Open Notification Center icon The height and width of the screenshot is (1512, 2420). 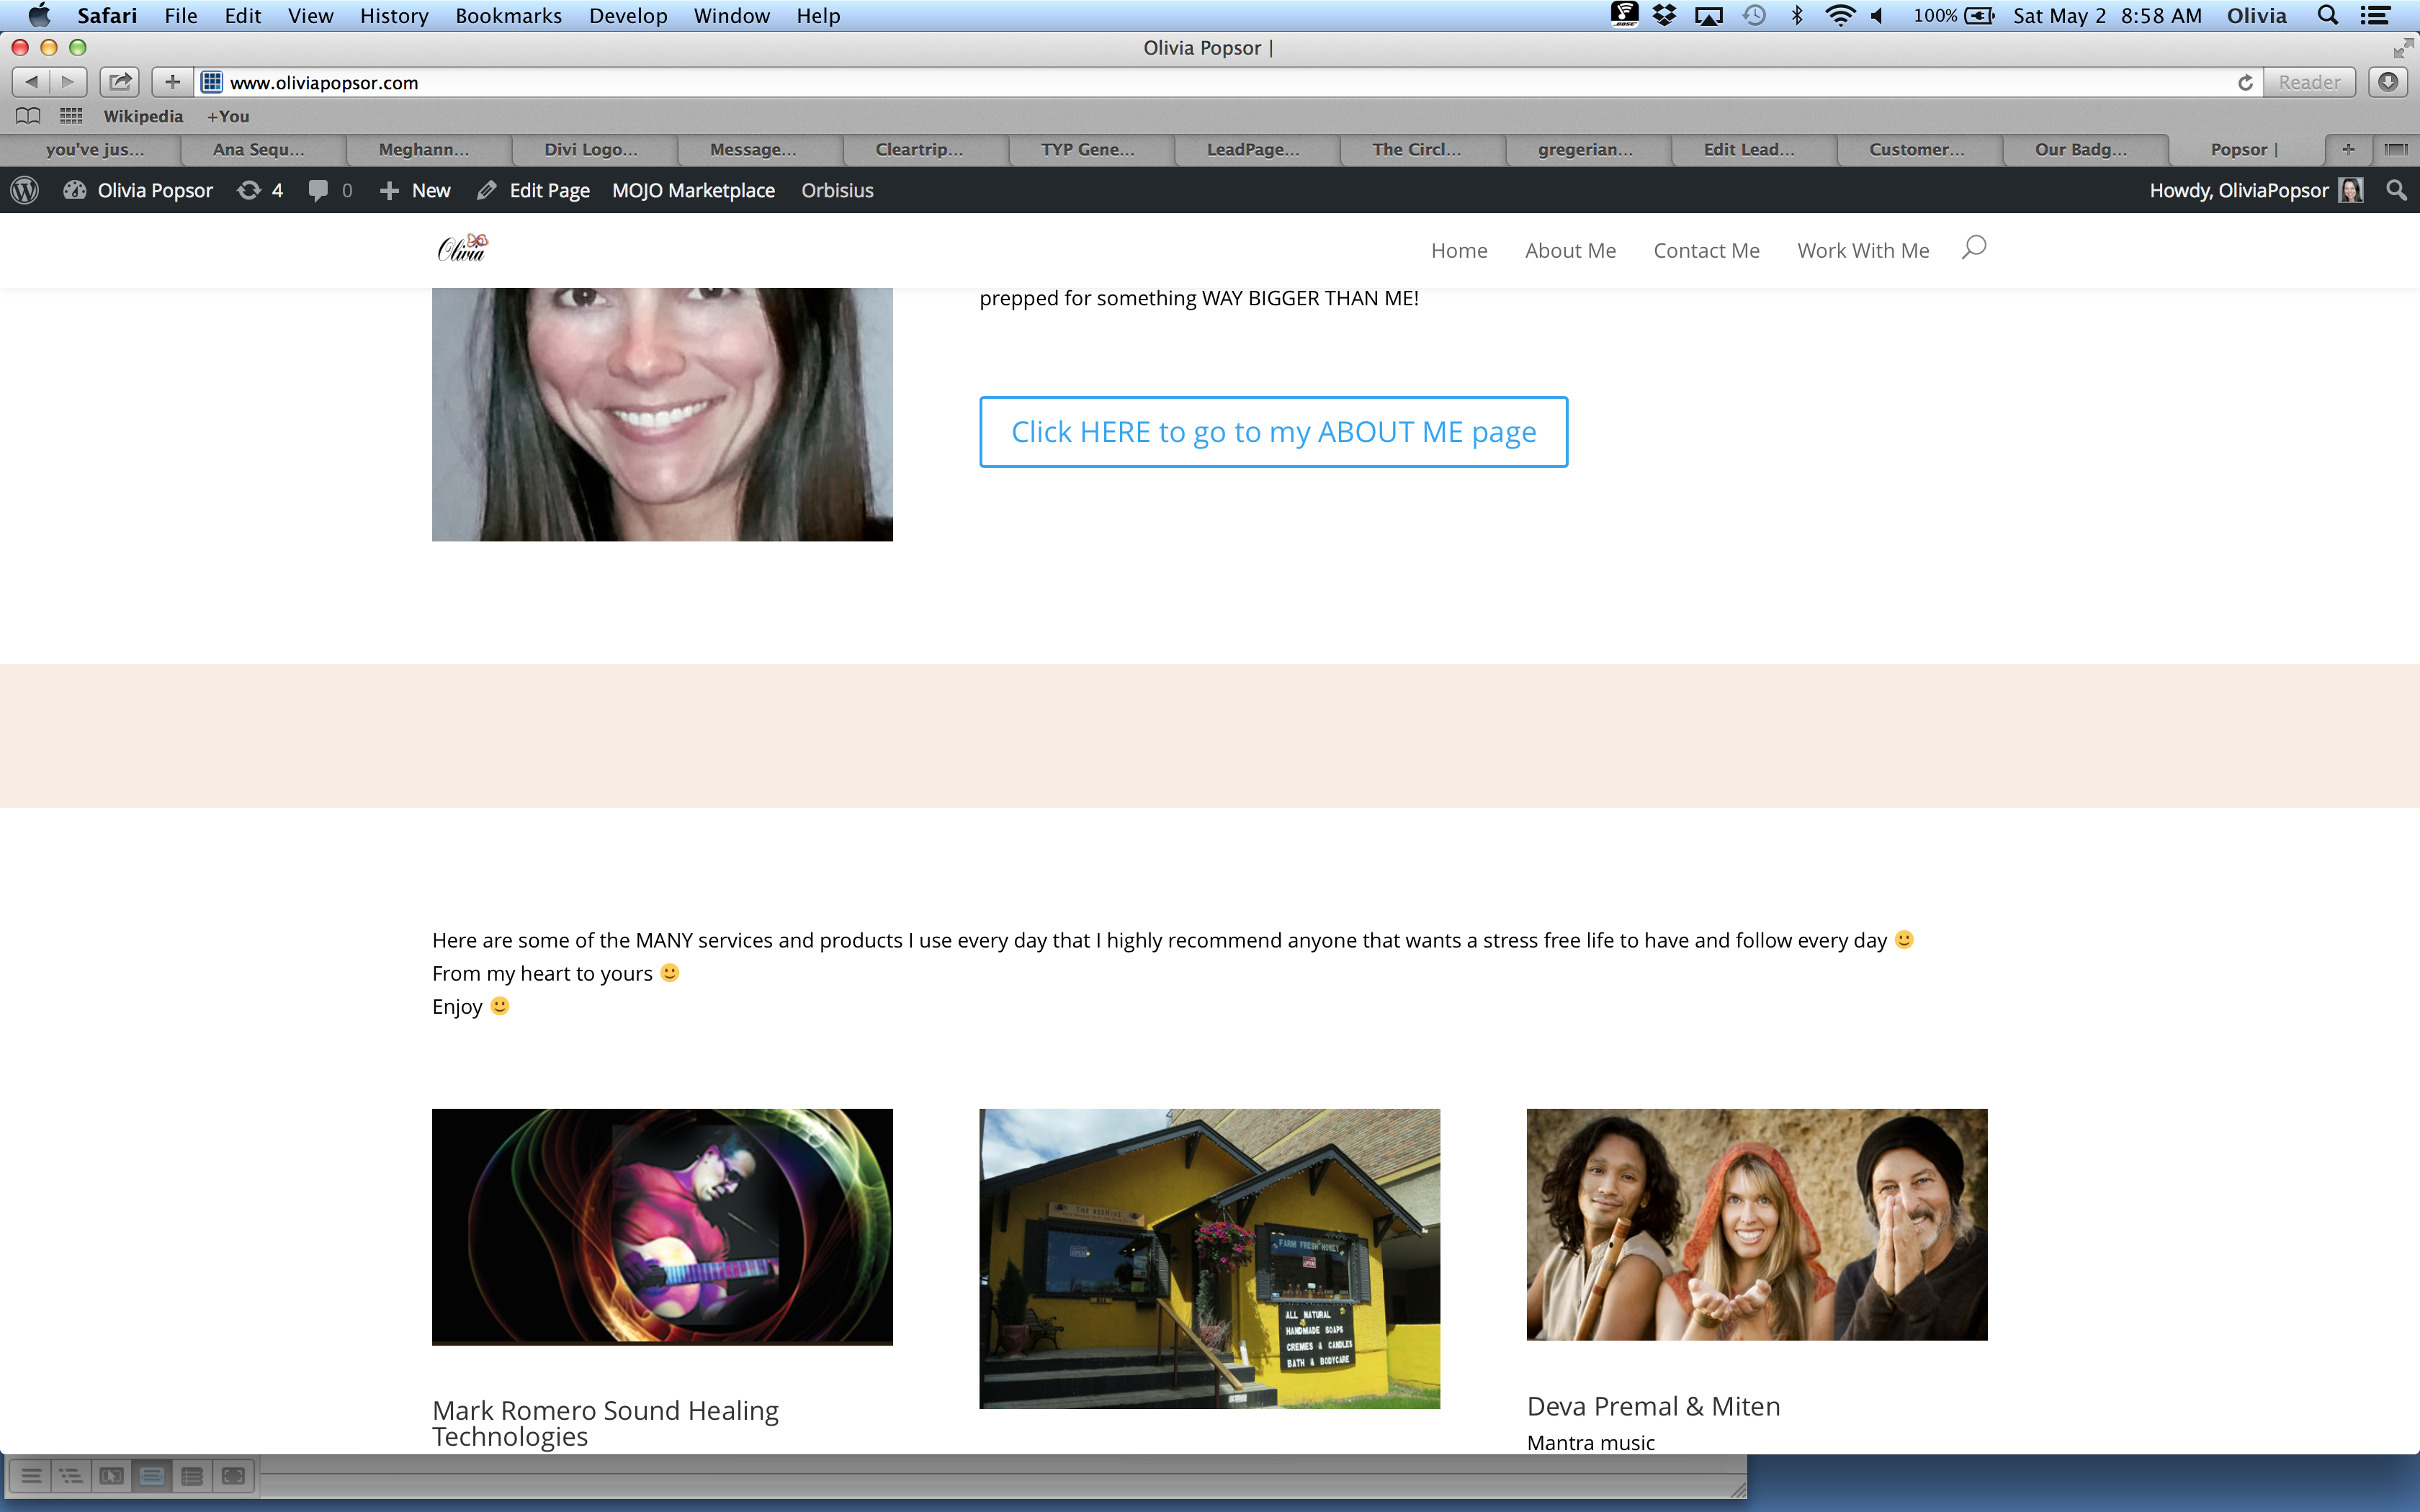point(2376,16)
